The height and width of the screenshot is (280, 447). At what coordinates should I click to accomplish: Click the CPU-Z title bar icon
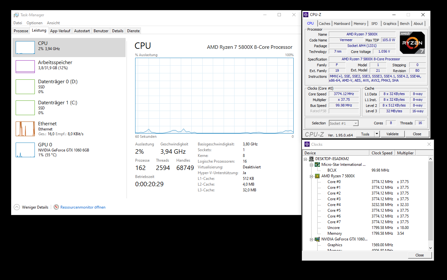(306, 15)
